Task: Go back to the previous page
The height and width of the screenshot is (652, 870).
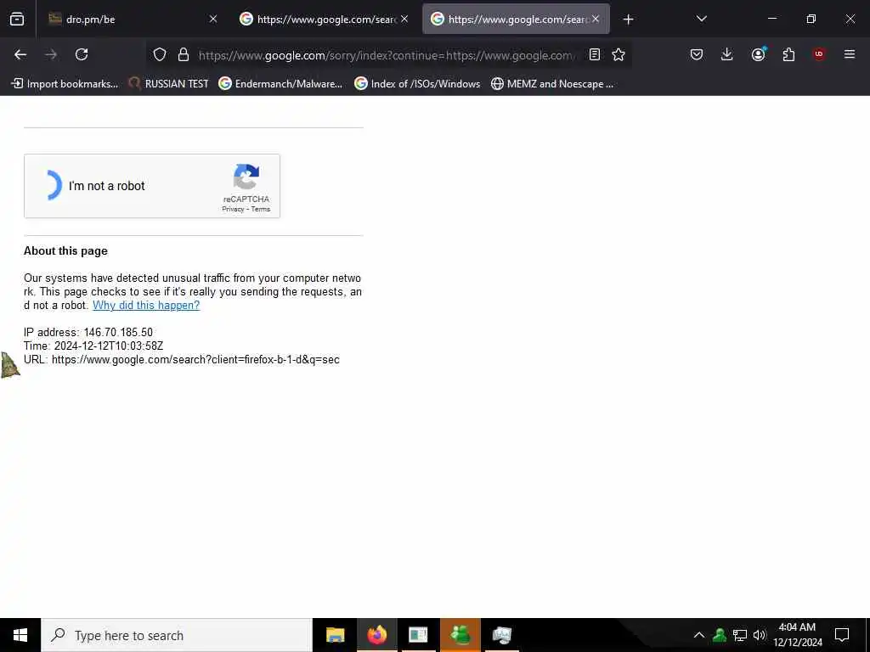Action: click(20, 54)
